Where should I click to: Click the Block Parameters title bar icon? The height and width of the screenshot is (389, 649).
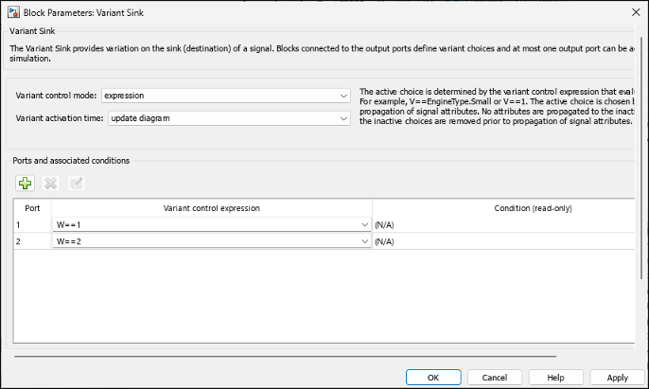pos(12,10)
